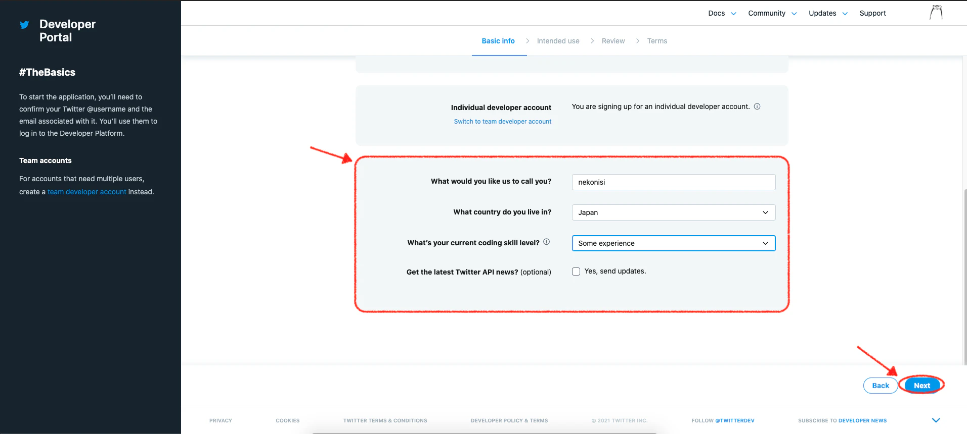Show info about individual developer account
The width and height of the screenshot is (967, 434).
coord(757,106)
